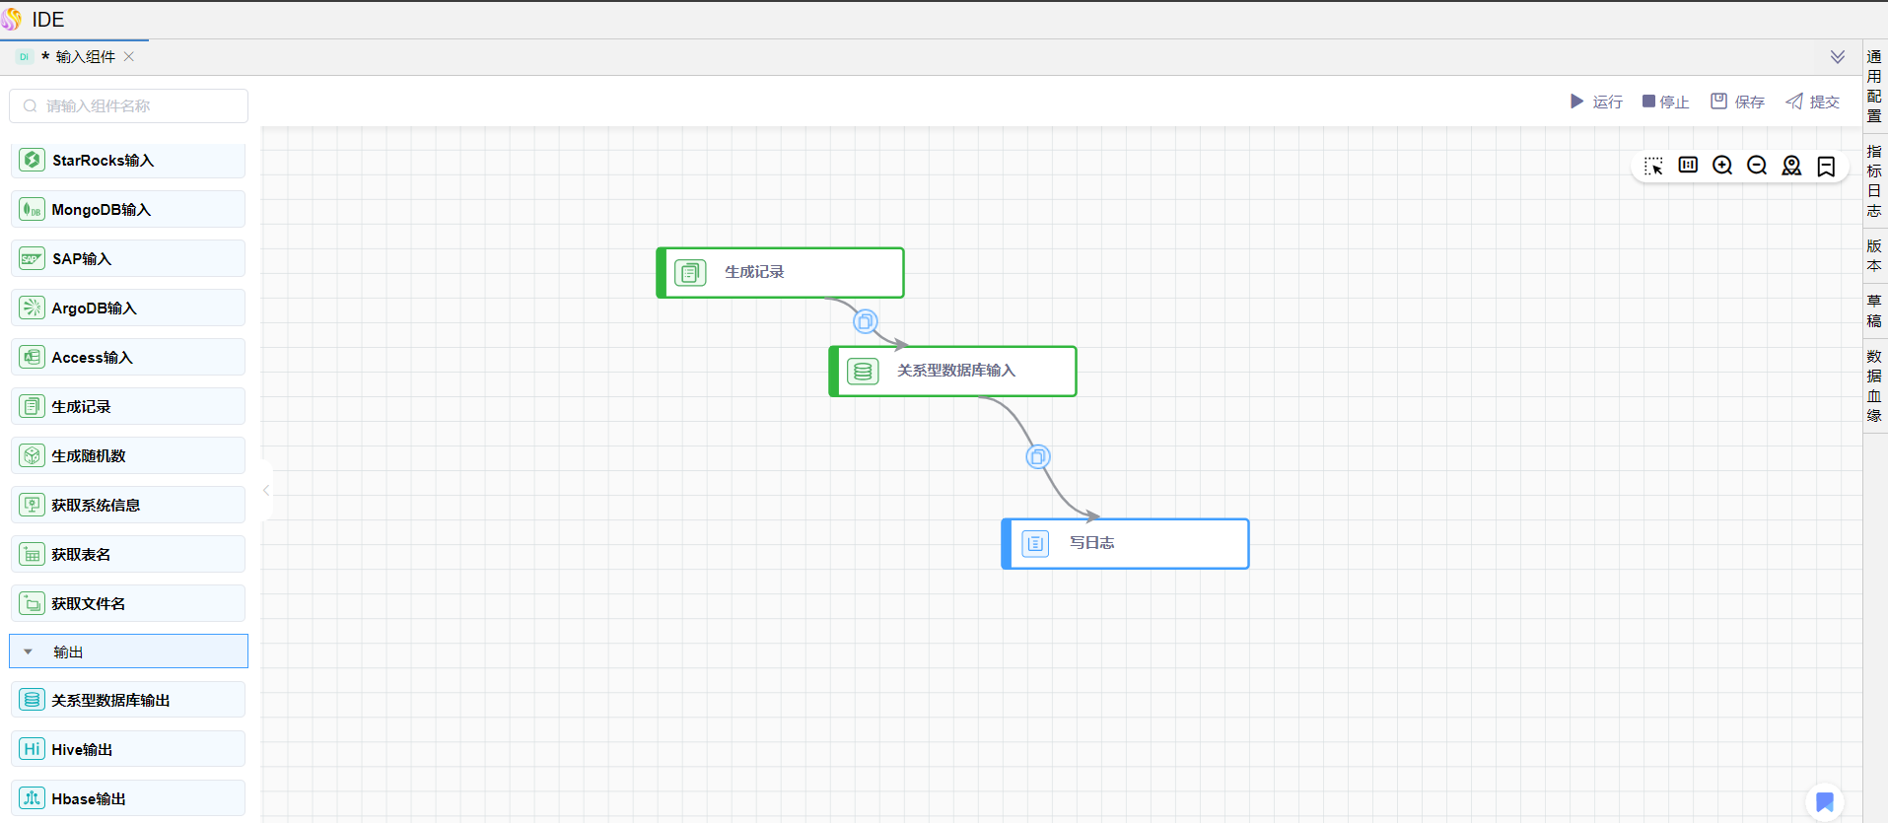Reset canvas to 1:1 actual size
The height and width of the screenshot is (823, 1888).
(x=1688, y=166)
